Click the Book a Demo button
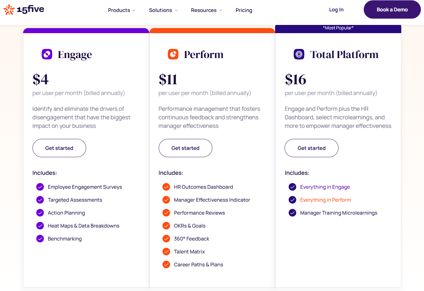This screenshot has height=291, width=424. coord(392,9)
